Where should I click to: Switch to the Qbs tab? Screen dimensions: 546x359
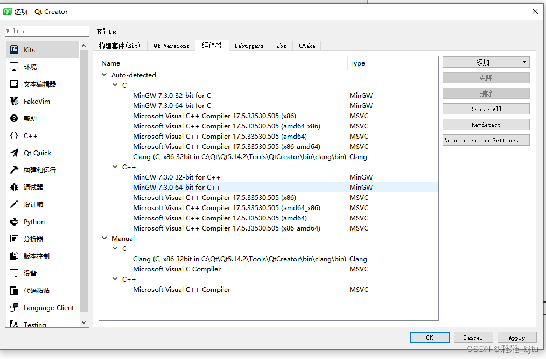click(282, 46)
